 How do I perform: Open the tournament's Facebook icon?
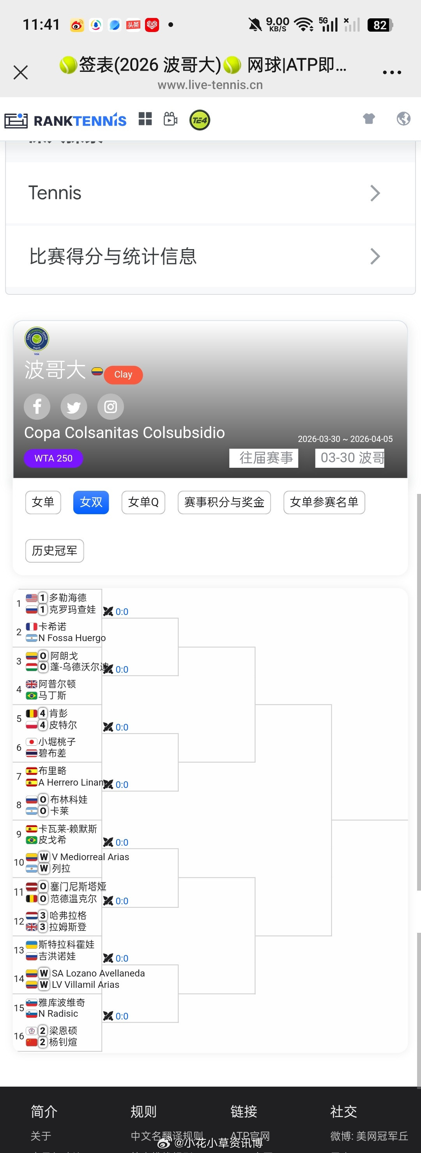[x=37, y=406]
